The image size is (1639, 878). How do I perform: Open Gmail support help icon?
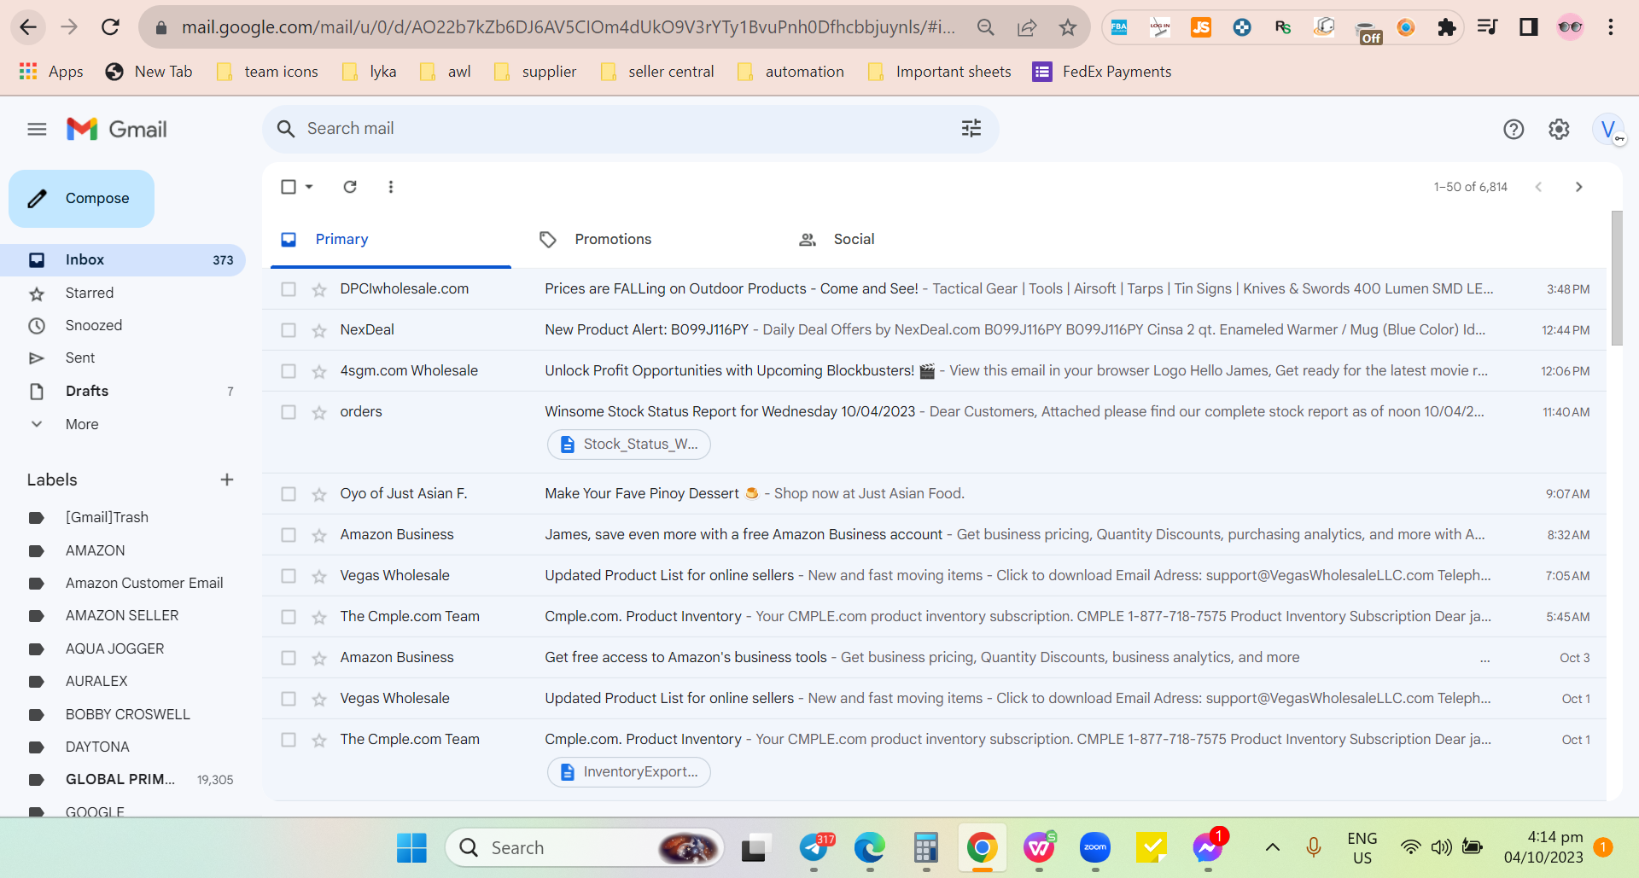pos(1514,129)
